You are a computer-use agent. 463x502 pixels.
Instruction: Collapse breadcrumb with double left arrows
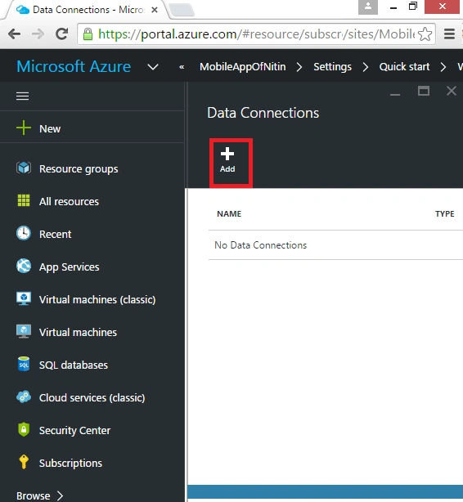[x=182, y=67]
